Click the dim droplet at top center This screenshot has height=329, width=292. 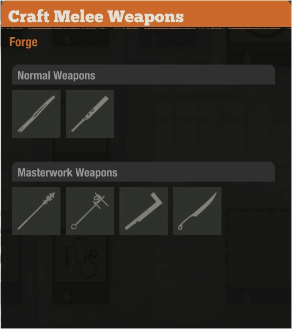(x=154, y=39)
